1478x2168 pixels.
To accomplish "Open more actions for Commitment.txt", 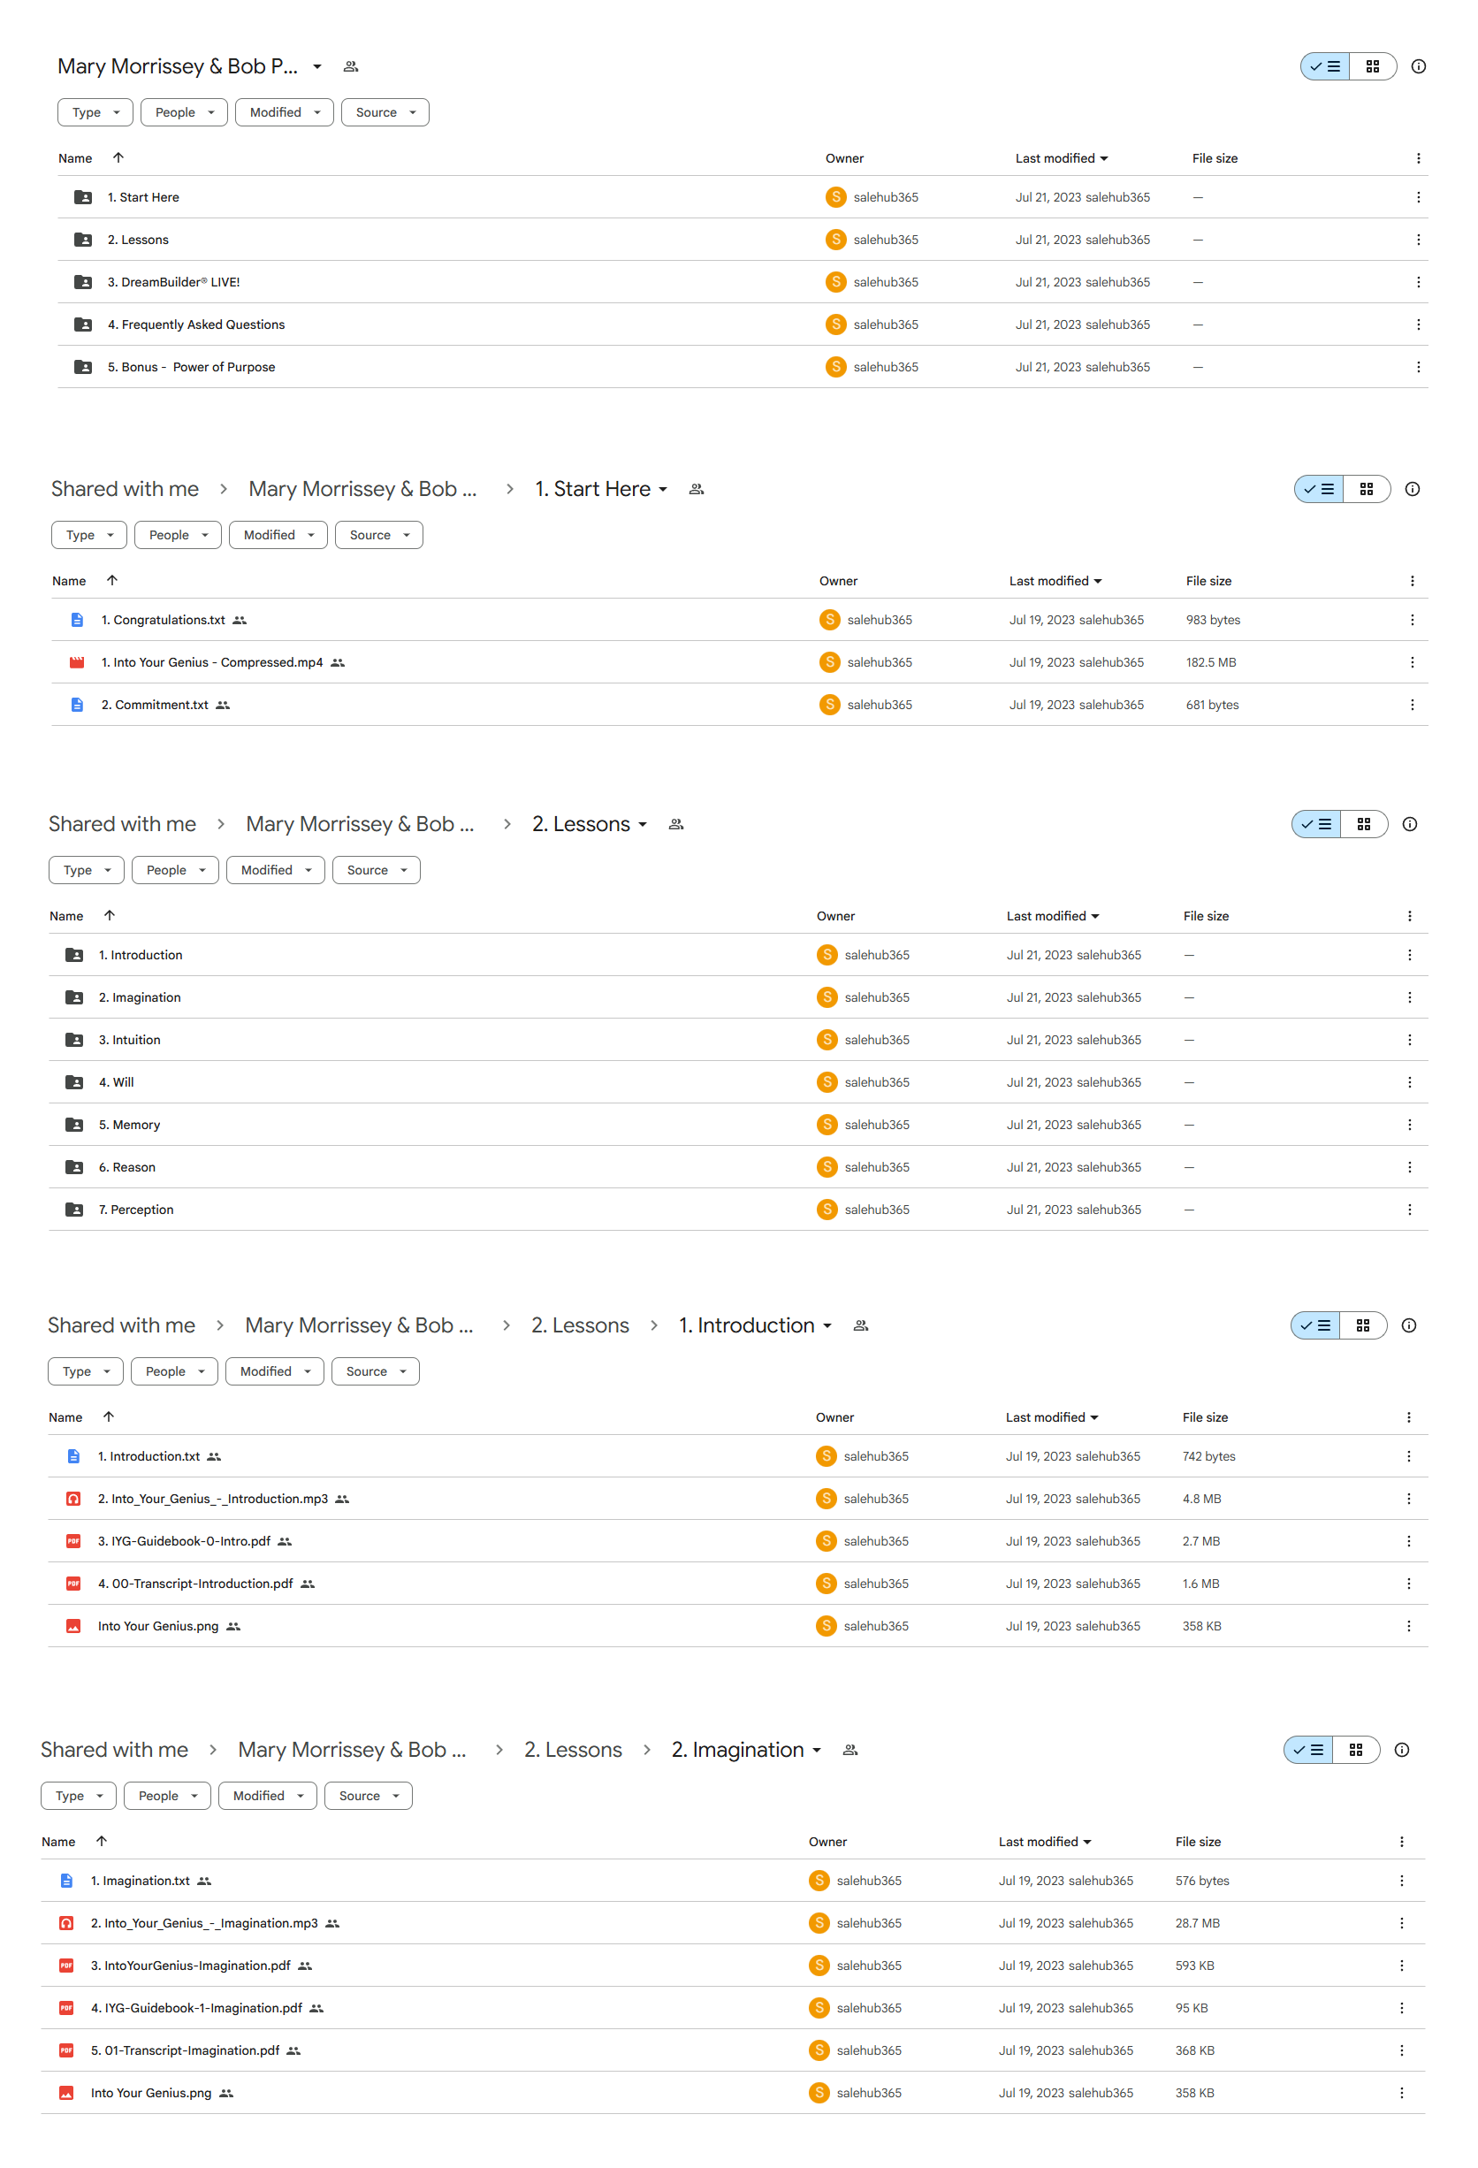I will pyautogui.click(x=1412, y=705).
